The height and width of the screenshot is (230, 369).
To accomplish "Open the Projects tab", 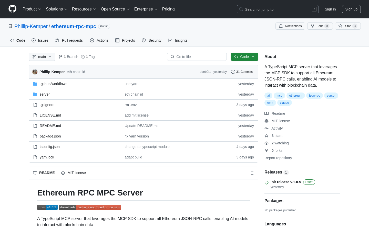I will (125, 40).
